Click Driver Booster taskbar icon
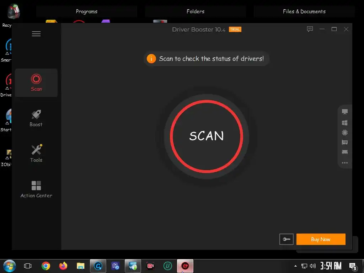 [x=185, y=266]
